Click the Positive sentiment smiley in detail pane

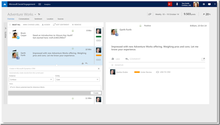[x=140, y=26]
